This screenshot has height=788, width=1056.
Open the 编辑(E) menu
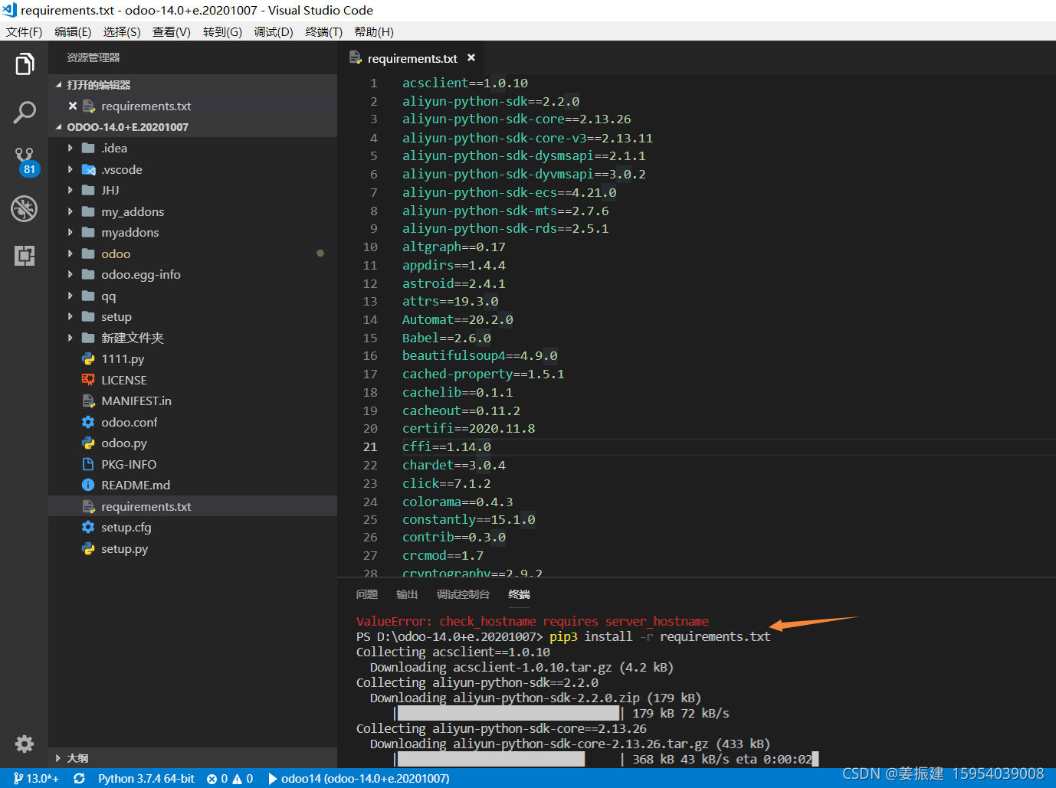(x=73, y=31)
